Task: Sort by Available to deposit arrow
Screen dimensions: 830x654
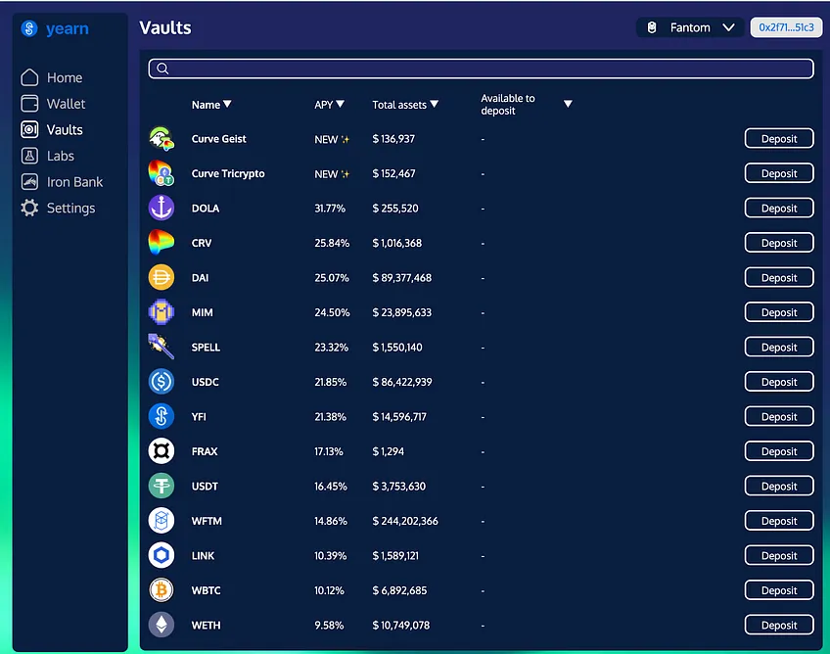Action: point(568,104)
